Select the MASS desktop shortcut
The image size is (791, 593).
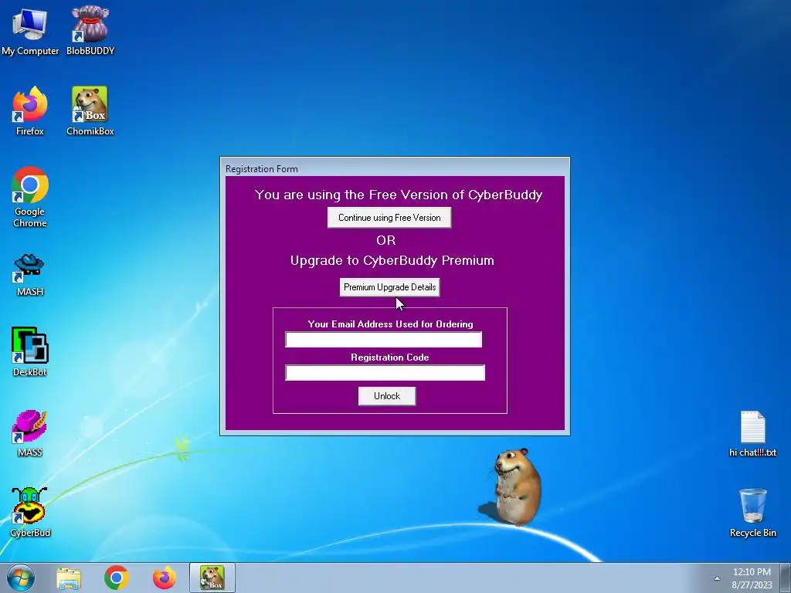pyautogui.click(x=30, y=434)
